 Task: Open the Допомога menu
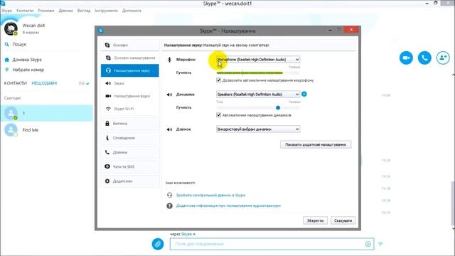click(132, 11)
